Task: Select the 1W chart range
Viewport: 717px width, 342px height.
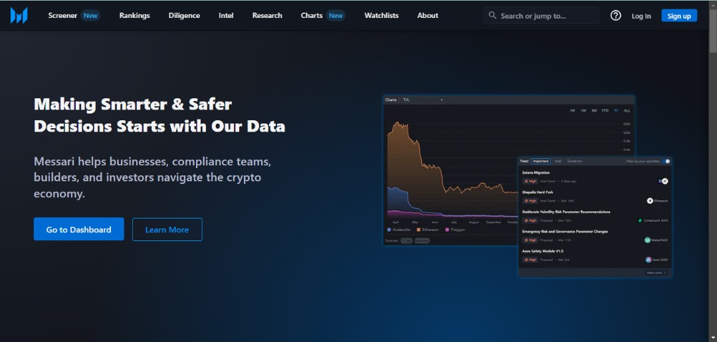Action: click(x=572, y=111)
